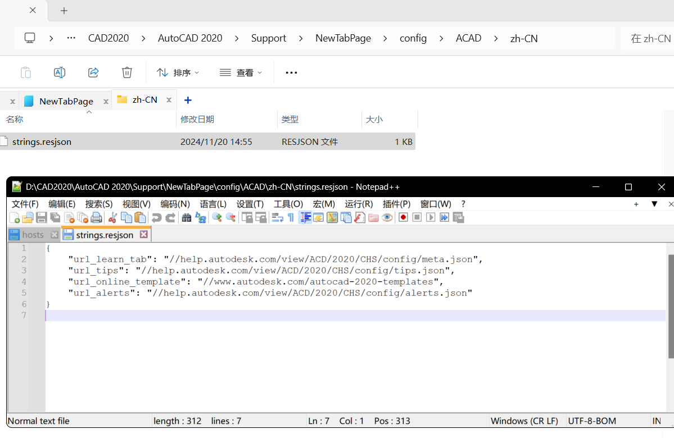Enable synchronize vertical scrolling
The height and width of the screenshot is (438, 674).
pyautogui.click(x=247, y=217)
